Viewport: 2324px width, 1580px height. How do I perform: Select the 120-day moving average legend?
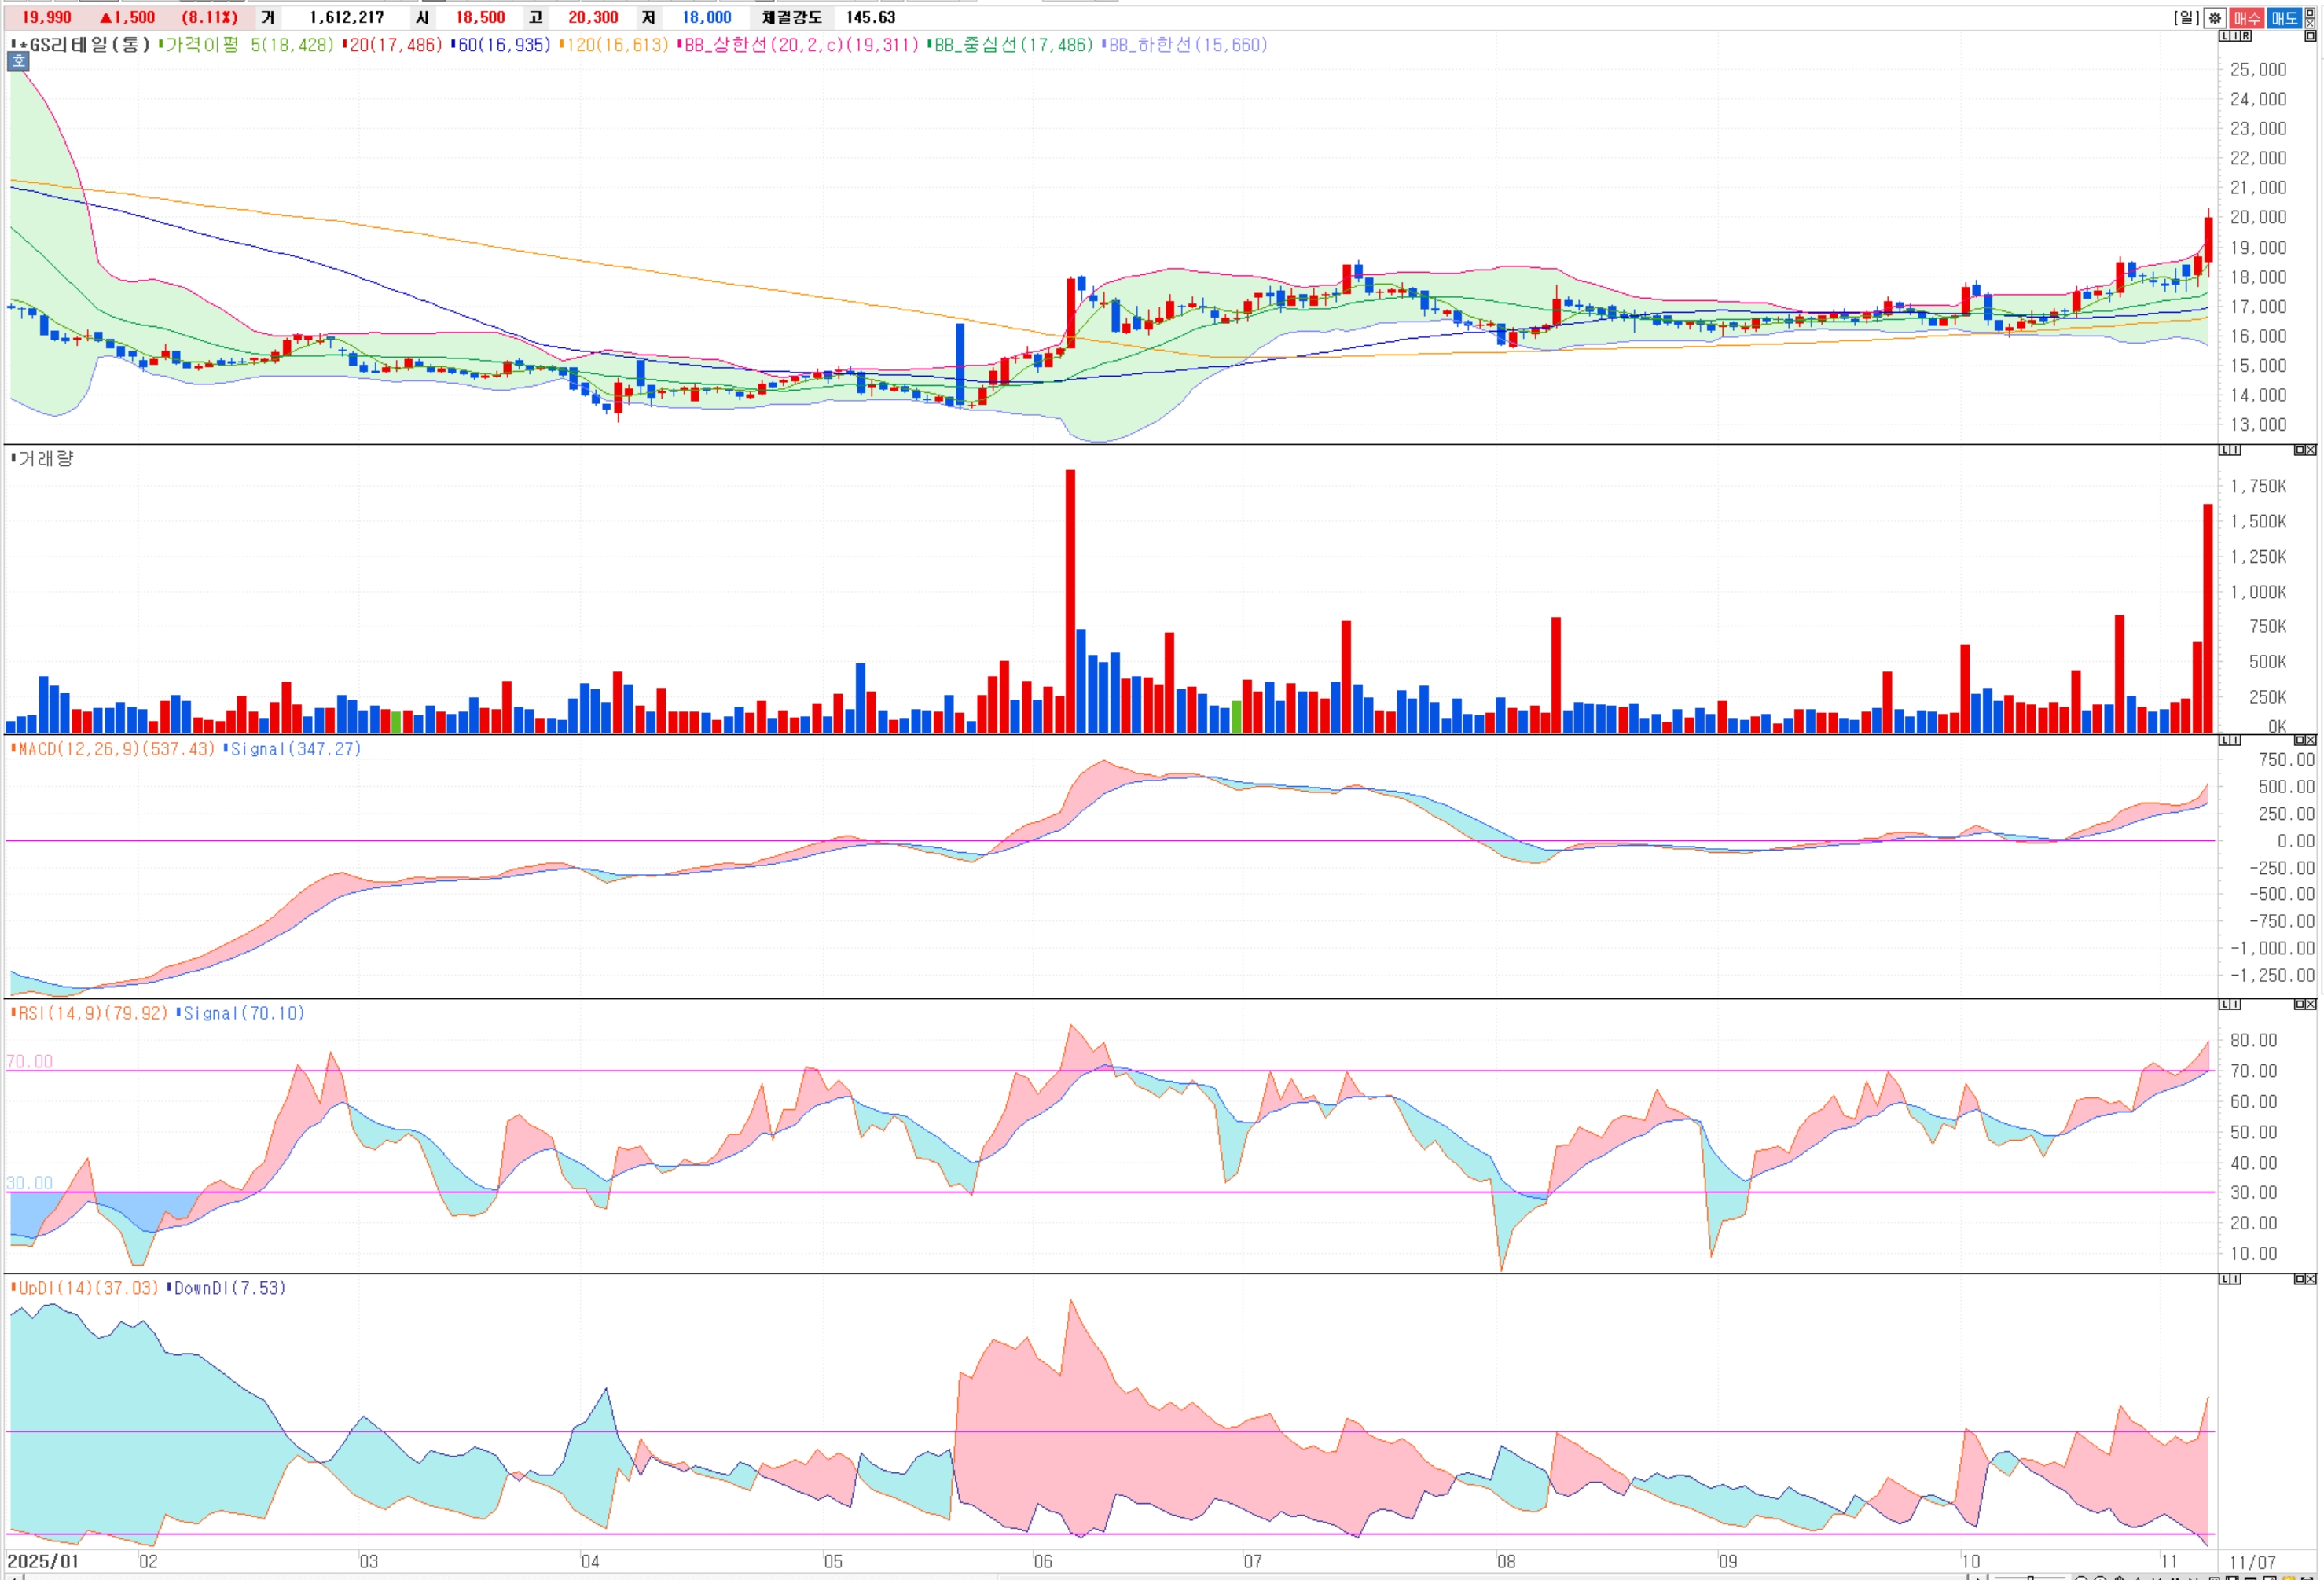tap(613, 45)
